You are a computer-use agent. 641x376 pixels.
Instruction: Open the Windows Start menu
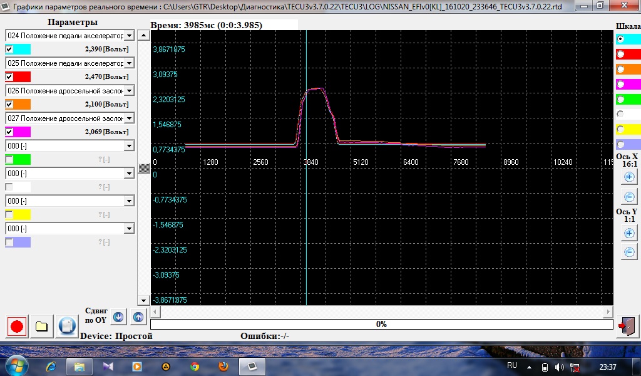[x=16, y=366]
